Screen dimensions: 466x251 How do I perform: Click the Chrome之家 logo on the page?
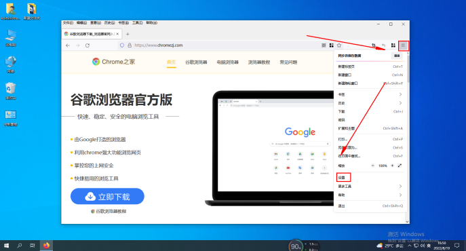113,62
